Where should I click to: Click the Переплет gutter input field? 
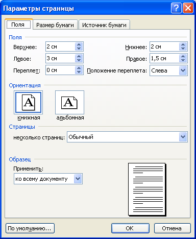pos(60,70)
